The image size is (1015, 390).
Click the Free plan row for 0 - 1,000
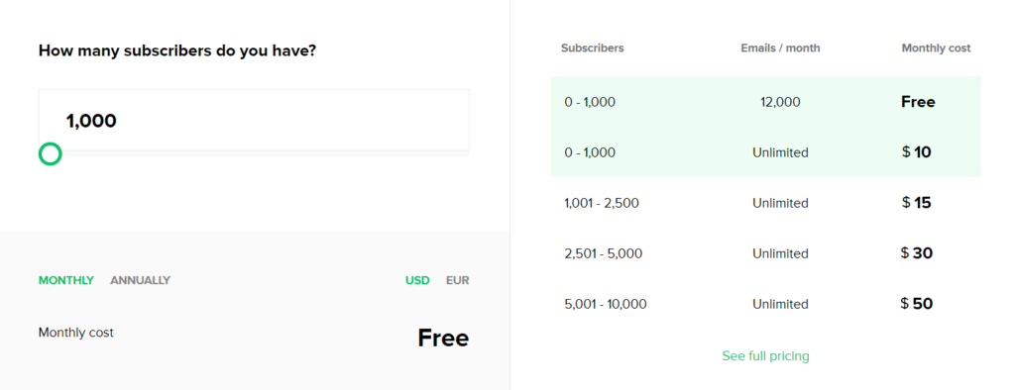(766, 102)
